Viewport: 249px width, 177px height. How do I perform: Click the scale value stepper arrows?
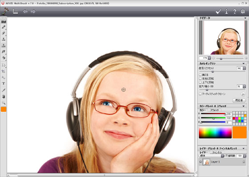point(244,87)
